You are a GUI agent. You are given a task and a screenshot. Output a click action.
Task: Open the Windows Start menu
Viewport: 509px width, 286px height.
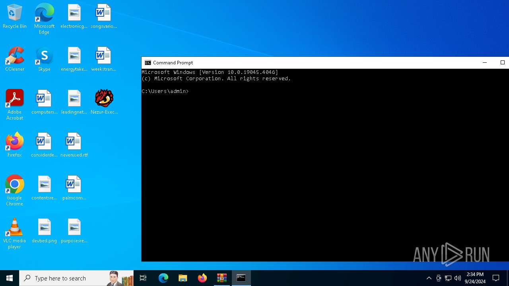click(x=10, y=278)
